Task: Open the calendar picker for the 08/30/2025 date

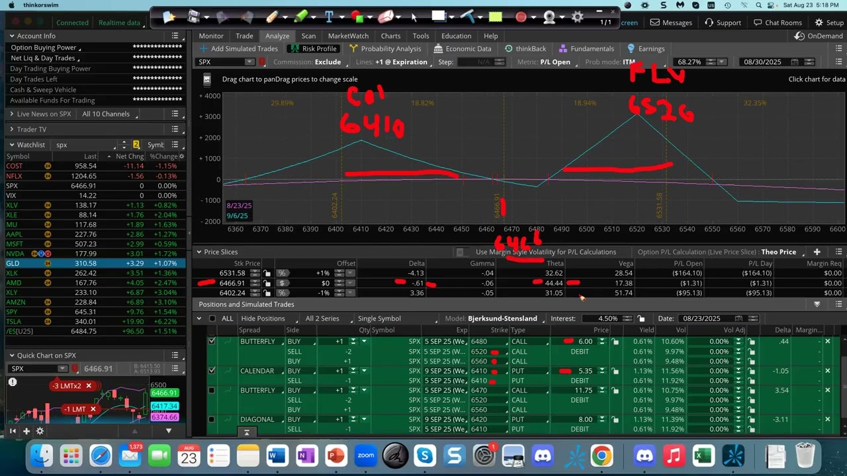Action: pyautogui.click(x=794, y=62)
